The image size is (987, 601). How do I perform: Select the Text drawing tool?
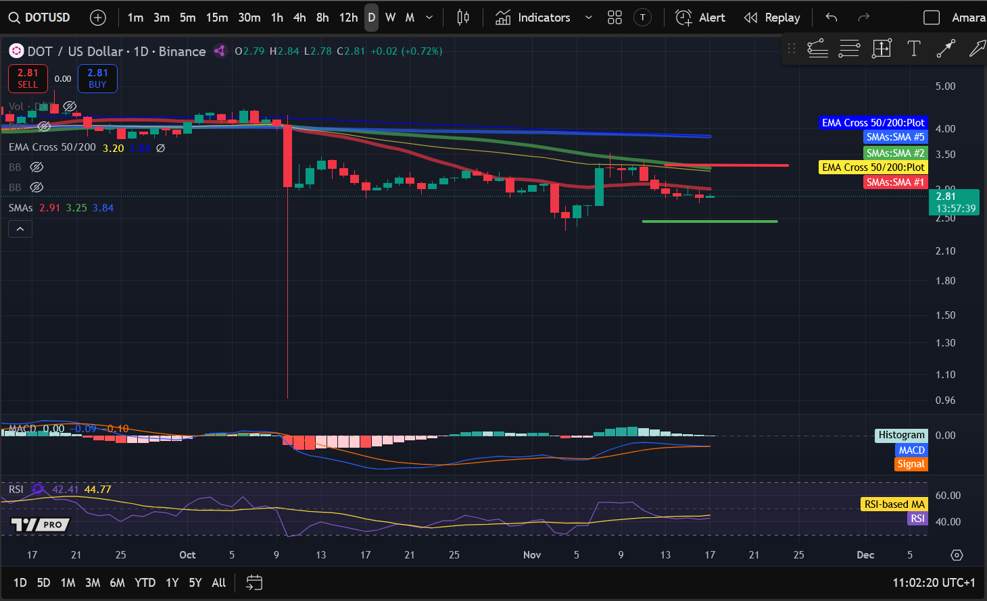[914, 49]
